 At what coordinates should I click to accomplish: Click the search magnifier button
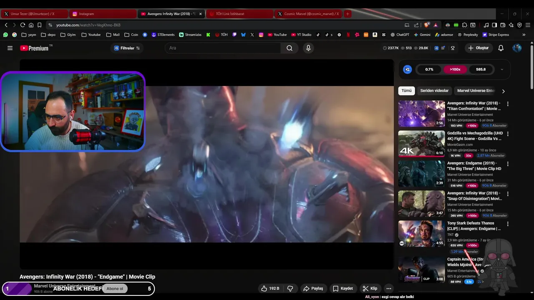click(290, 48)
